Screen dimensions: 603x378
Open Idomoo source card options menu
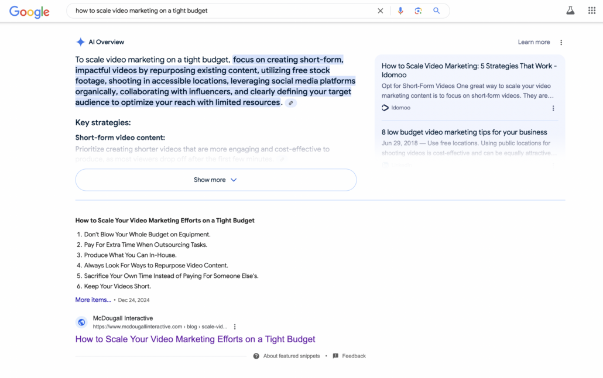[x=553, y=108]
